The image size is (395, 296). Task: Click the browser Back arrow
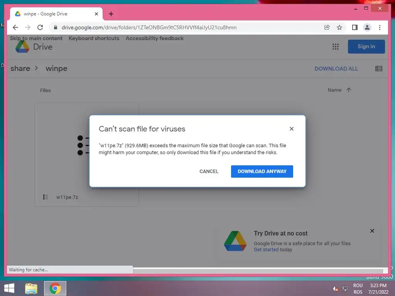click(x=15, y=27)
